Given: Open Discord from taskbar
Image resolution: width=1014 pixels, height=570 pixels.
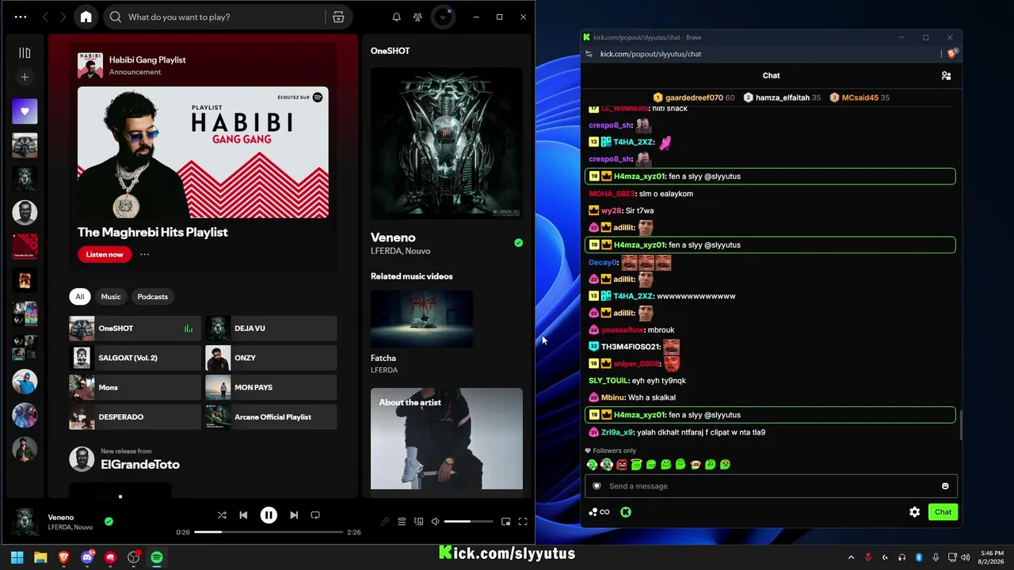Looking at the screenshot, I should tap(87, 557).
